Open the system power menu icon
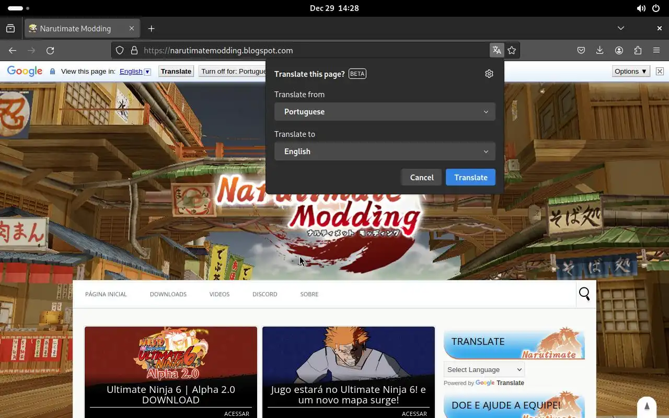Image resolution: width=669 pixels, height=418 pixels. [656, 8]
